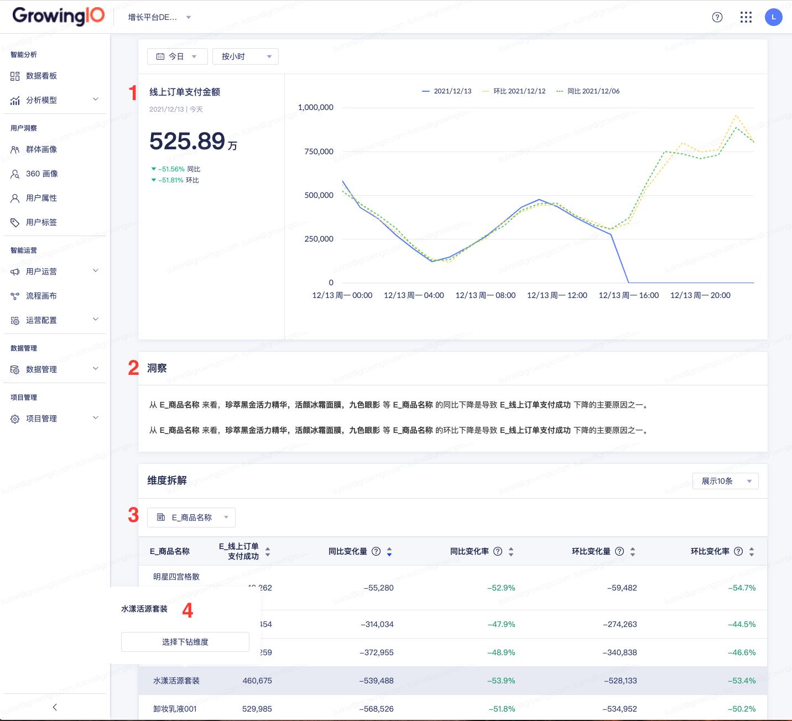
Task: Open the 展示10条 rows dropdown
Action: (726, 481)
